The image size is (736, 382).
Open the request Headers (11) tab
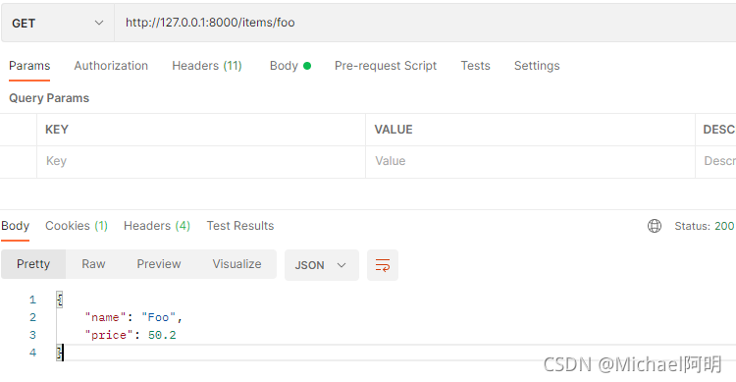point(207,66)
